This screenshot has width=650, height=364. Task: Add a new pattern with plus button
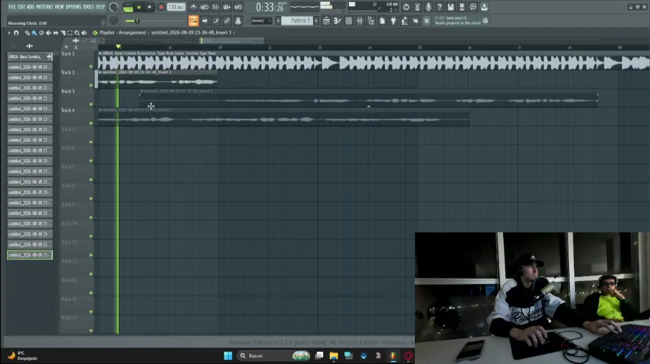coord(316,21)
